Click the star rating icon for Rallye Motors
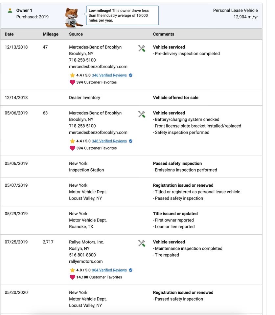This screenshot has height=315, width=275. (x=72, y=270)
